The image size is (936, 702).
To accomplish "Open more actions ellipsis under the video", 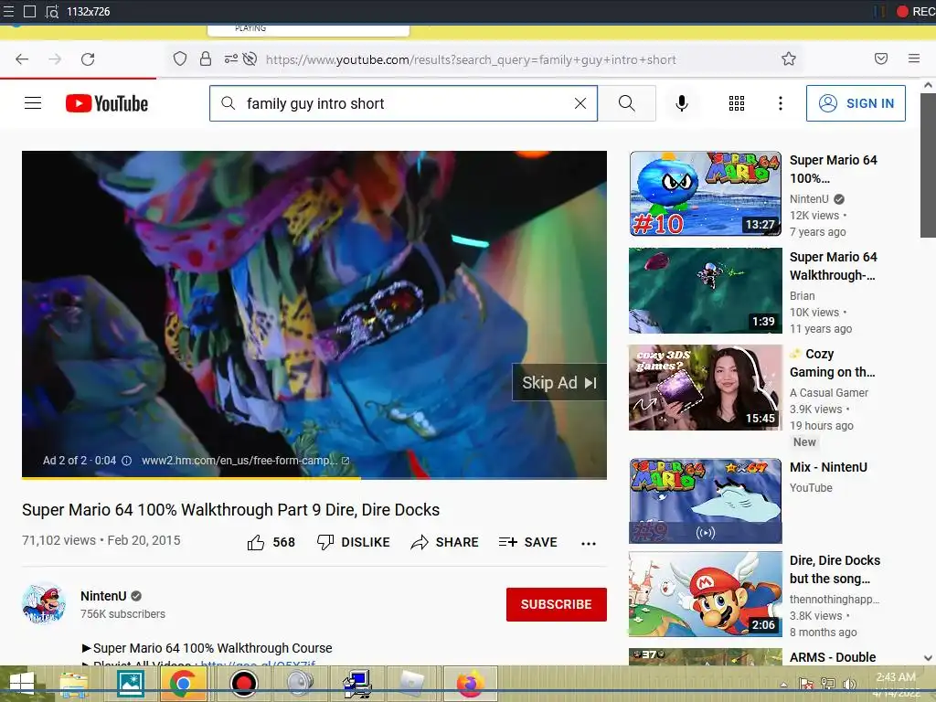I will pos(589,543).
